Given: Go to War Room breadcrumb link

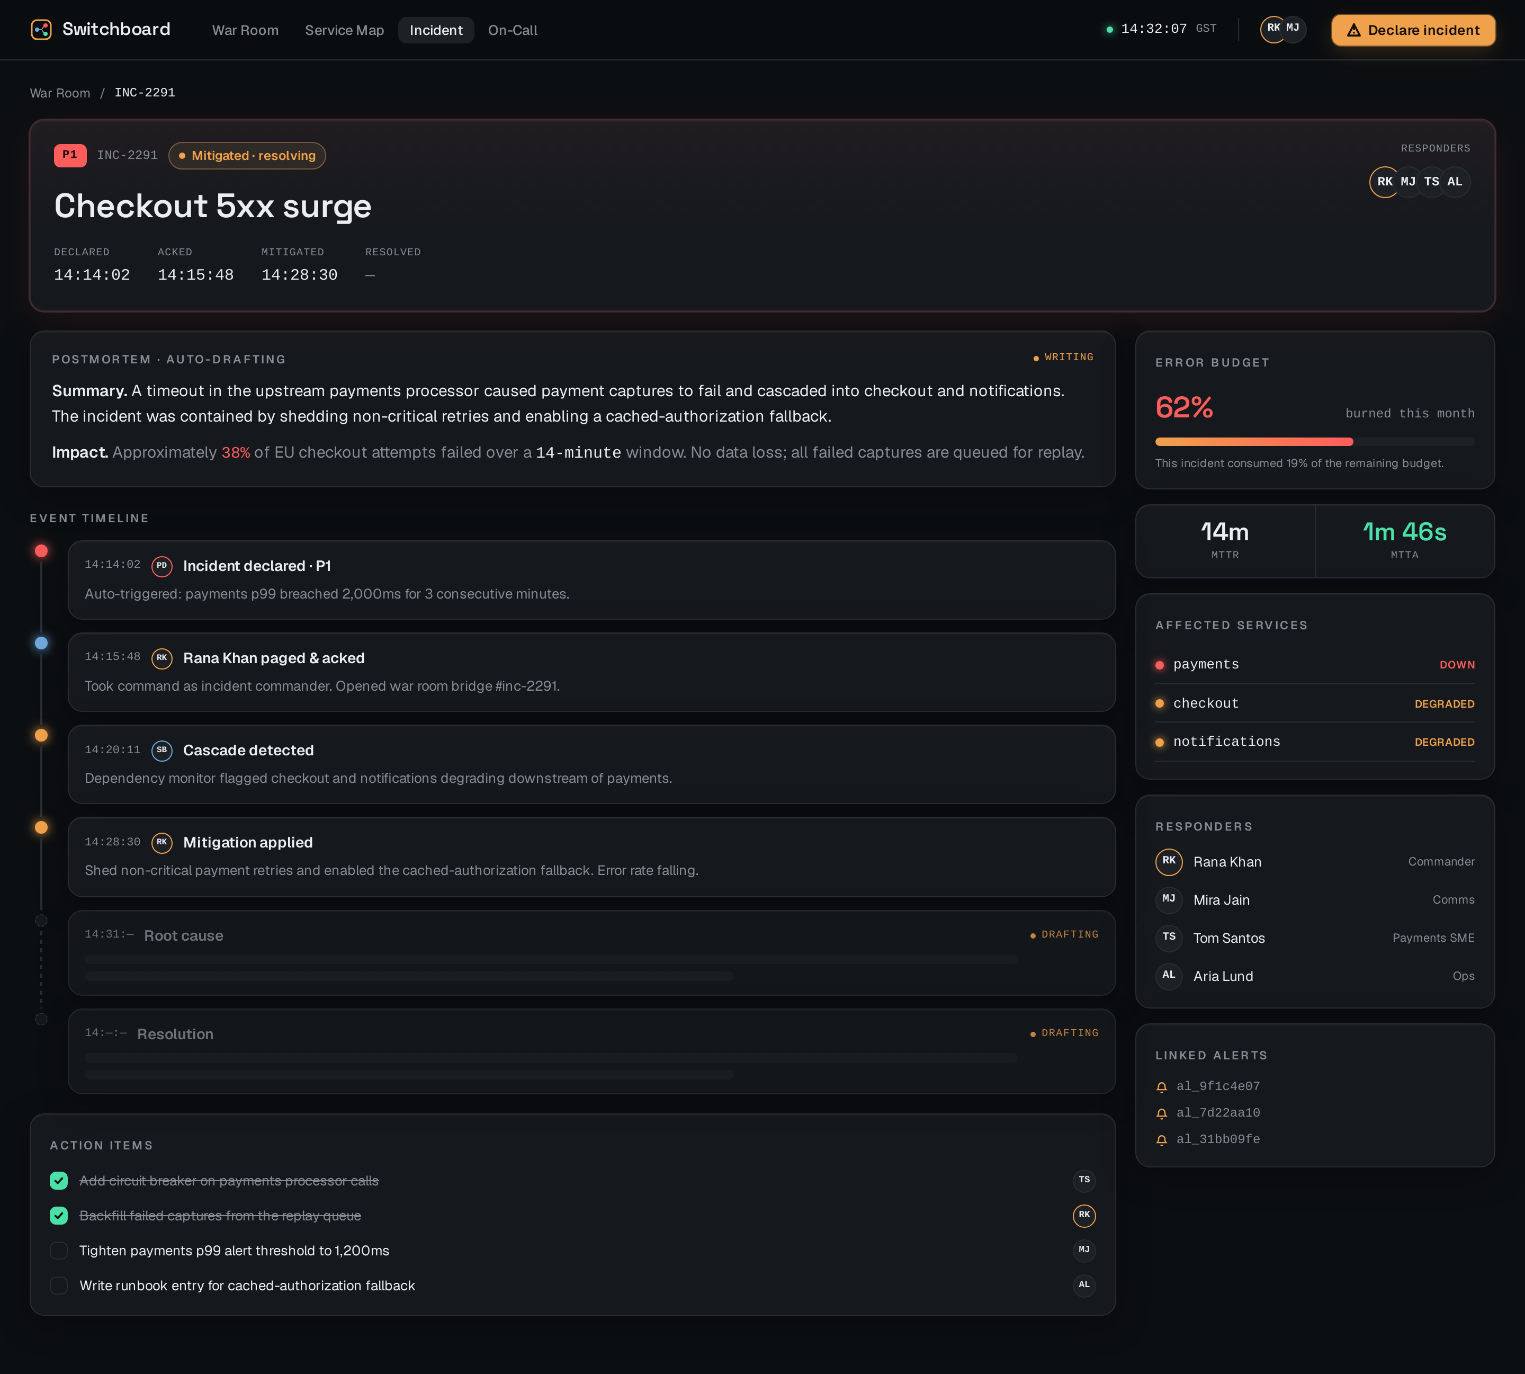Looking at the screenshot, I should (60, 93).
